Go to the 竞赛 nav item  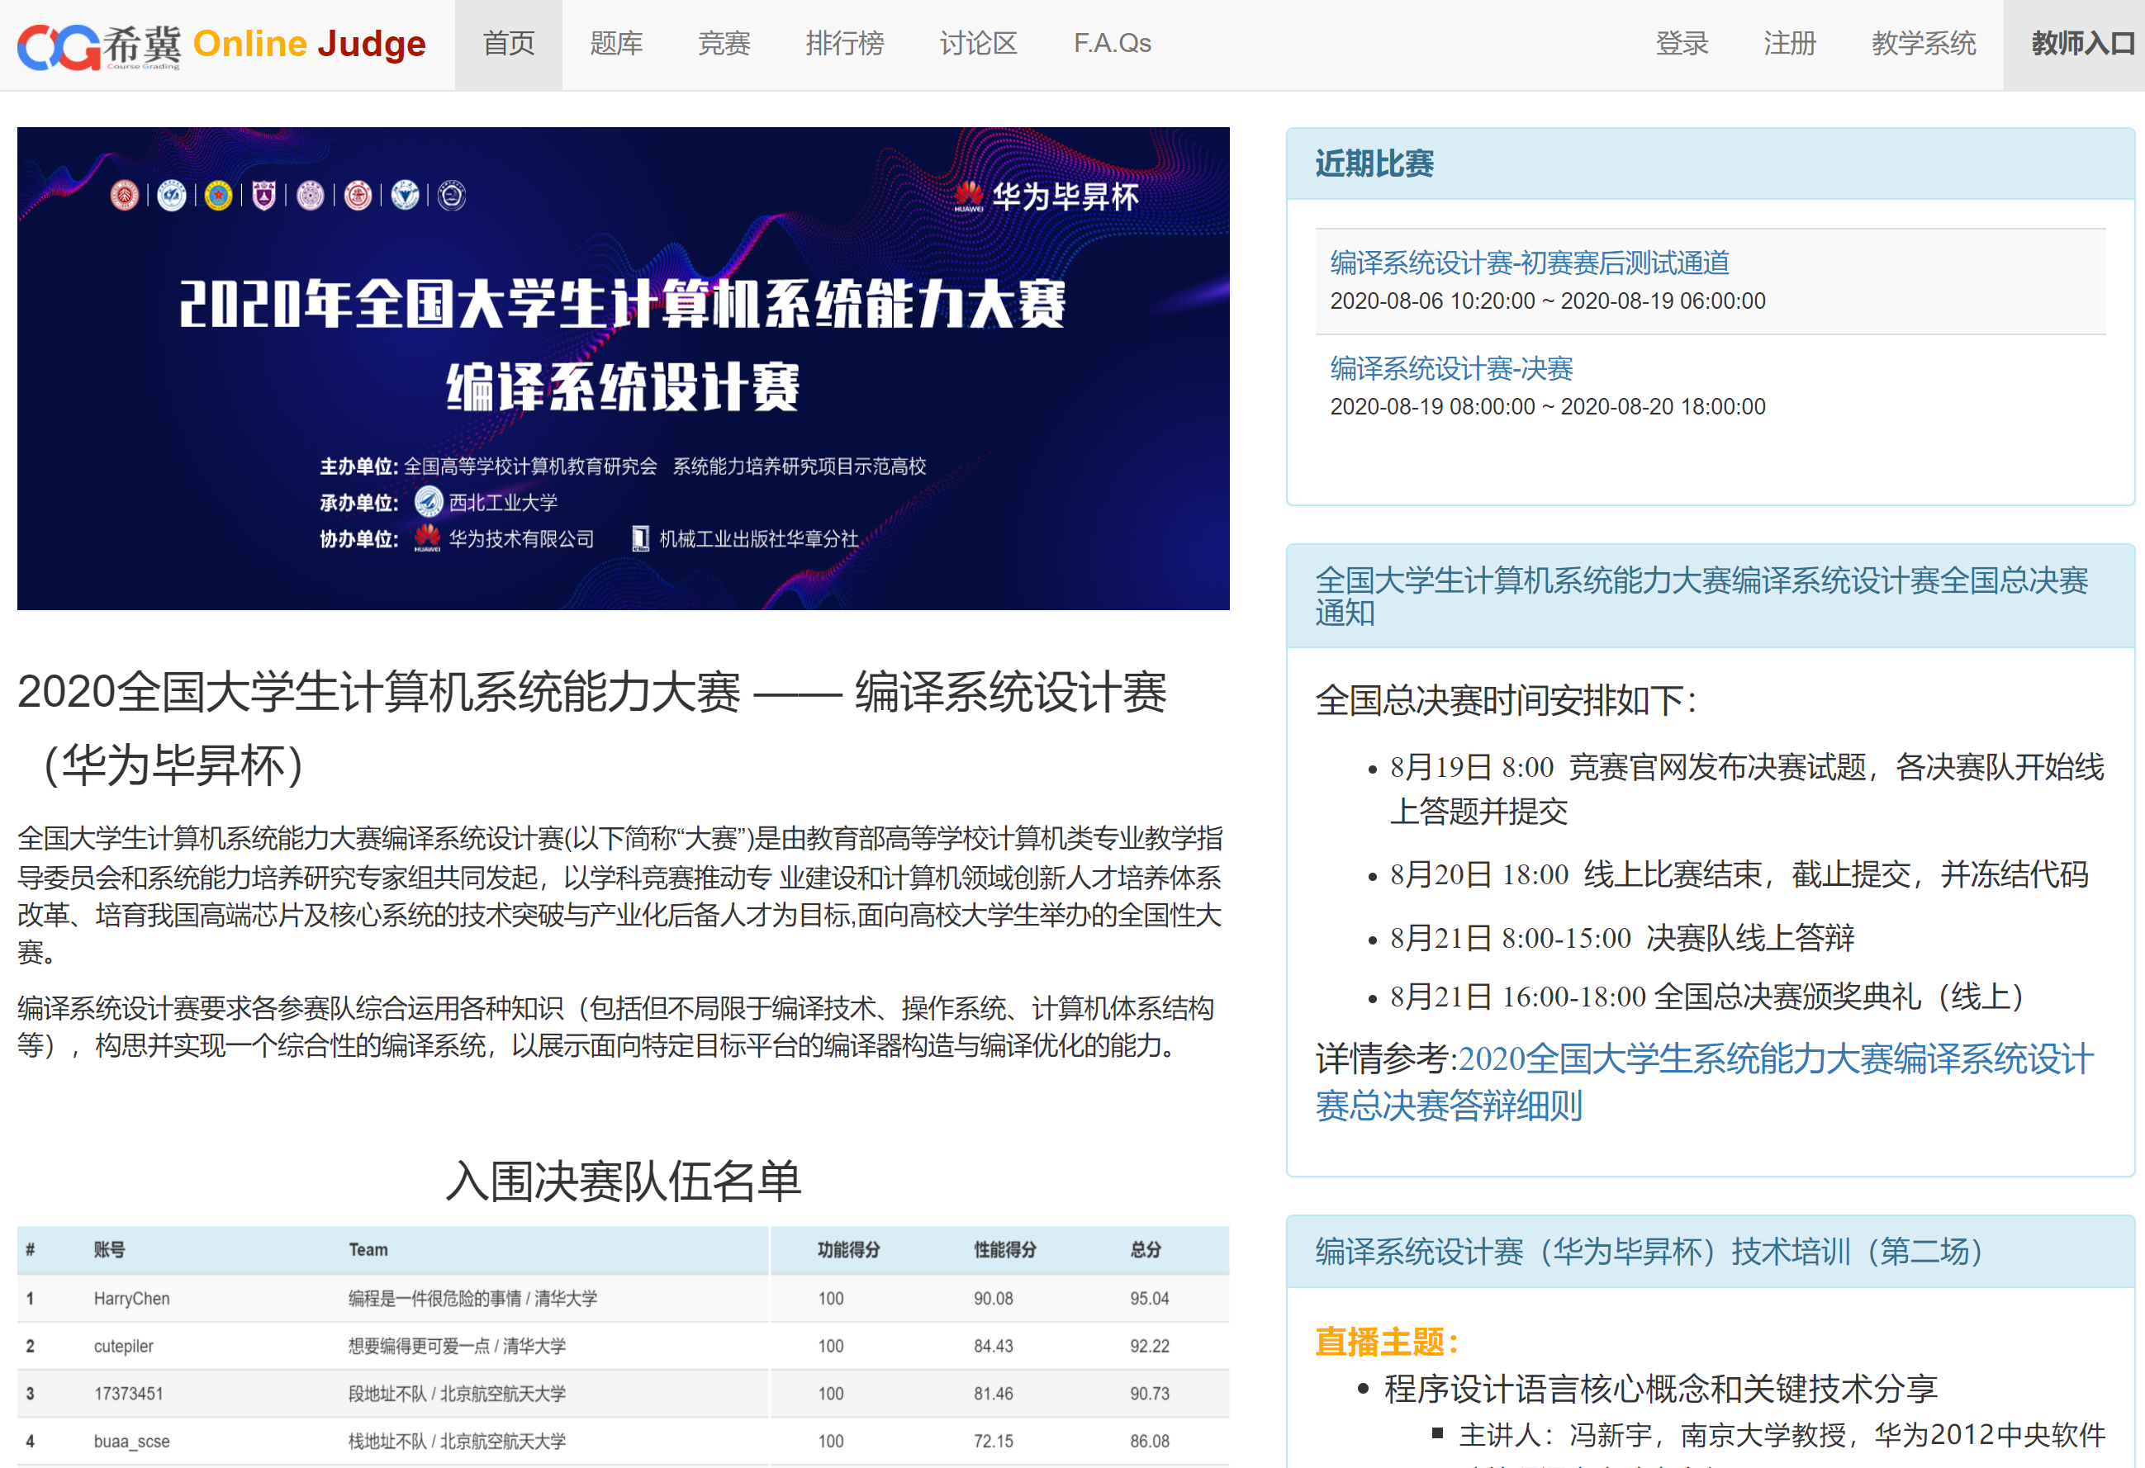[724, 45]
